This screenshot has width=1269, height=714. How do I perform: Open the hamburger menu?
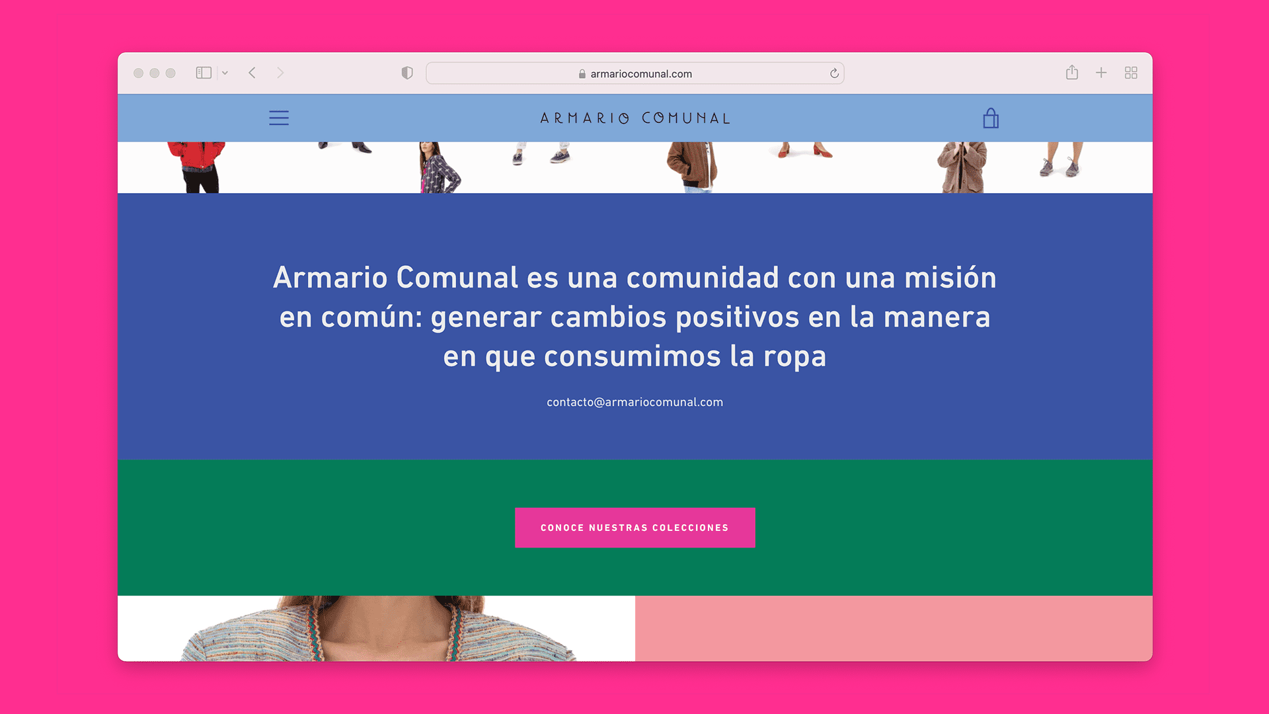coord(279,118)
